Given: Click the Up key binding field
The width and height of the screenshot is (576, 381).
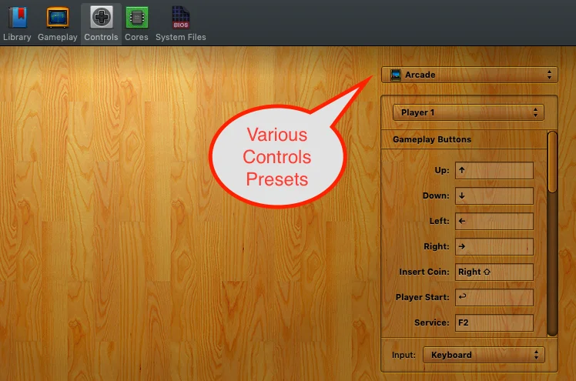Looking at the screenshot, I should pyautogui.click(x=494, y=170).
